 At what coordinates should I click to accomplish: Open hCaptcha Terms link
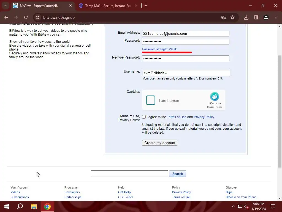pos(219,107)
